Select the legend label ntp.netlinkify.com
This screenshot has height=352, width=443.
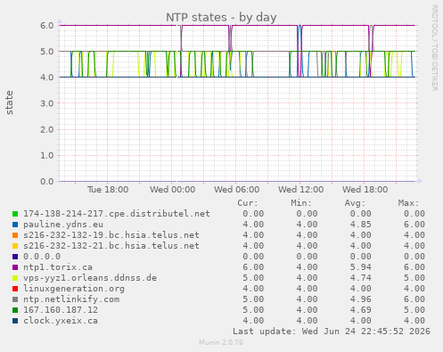(x=71, y=299)
